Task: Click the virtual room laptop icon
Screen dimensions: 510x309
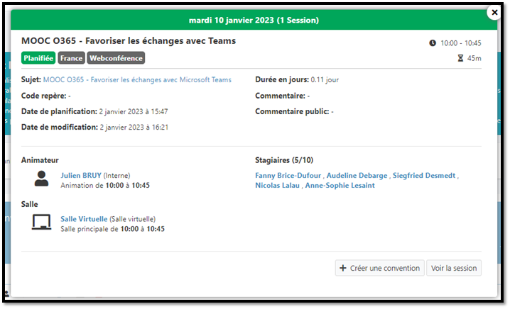Action: click(42, 223)
